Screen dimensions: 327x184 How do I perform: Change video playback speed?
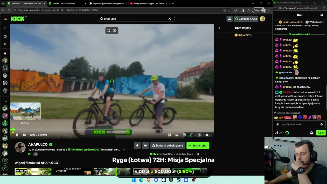click(x=200, y=135)
